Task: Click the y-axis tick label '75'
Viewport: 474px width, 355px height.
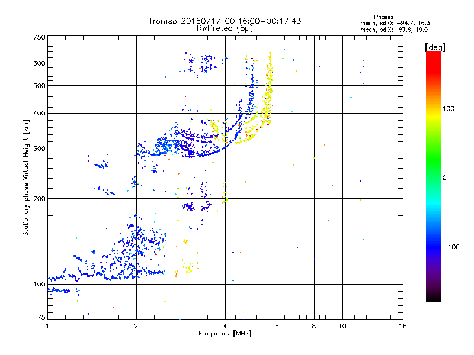Action: (x=41, y=317)
